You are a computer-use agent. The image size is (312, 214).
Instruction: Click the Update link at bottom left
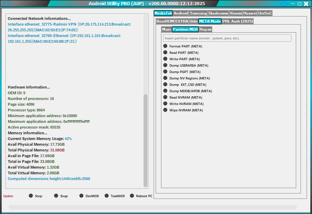8,196
